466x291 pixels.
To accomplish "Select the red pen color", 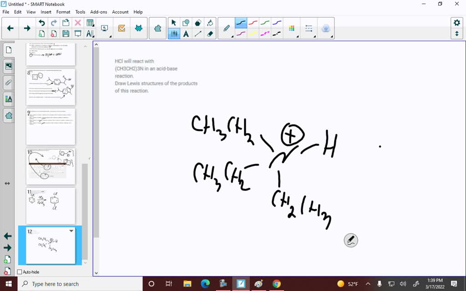I will [253, 23].
